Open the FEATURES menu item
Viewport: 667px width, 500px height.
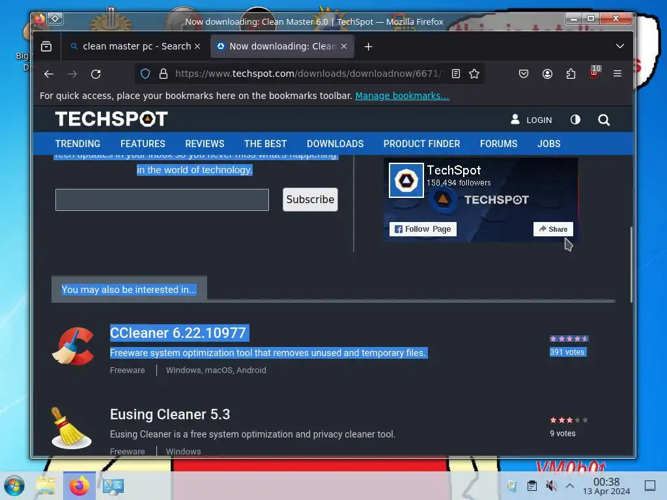[143, 144]
